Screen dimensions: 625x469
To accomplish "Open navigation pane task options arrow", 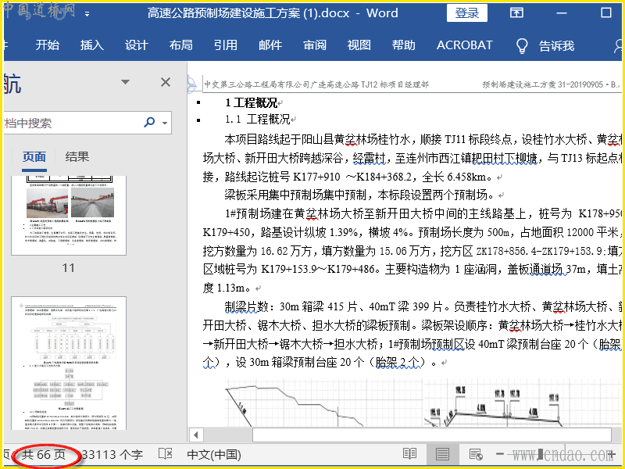I will coord(124,83).
